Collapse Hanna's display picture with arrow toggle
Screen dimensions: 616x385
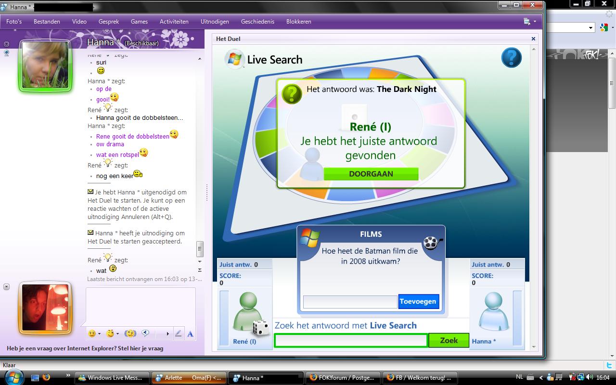pyautogui.click(x=7, y=44)
